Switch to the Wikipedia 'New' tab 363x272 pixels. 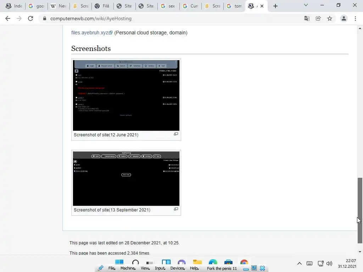coord(58,6)
